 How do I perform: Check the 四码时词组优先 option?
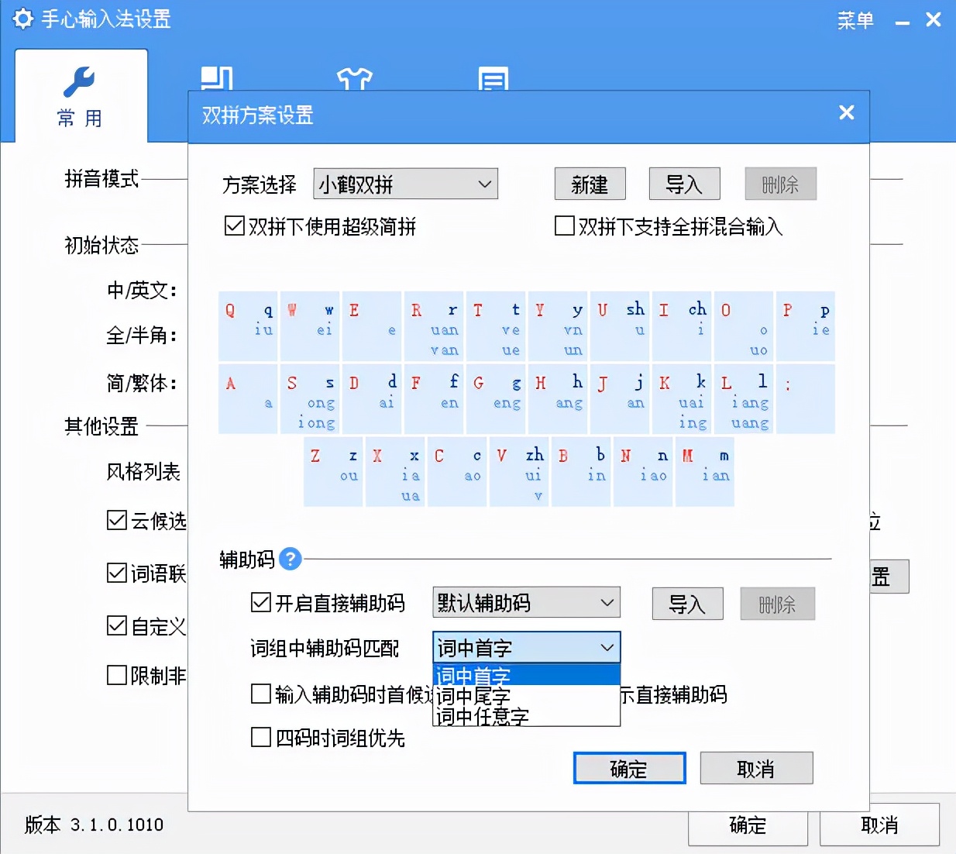click(261, 738)
